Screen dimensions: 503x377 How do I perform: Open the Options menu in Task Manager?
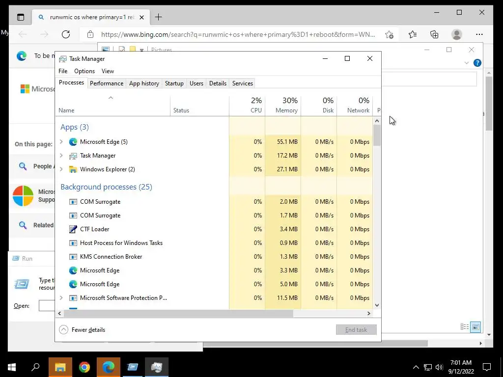(84, 71)
